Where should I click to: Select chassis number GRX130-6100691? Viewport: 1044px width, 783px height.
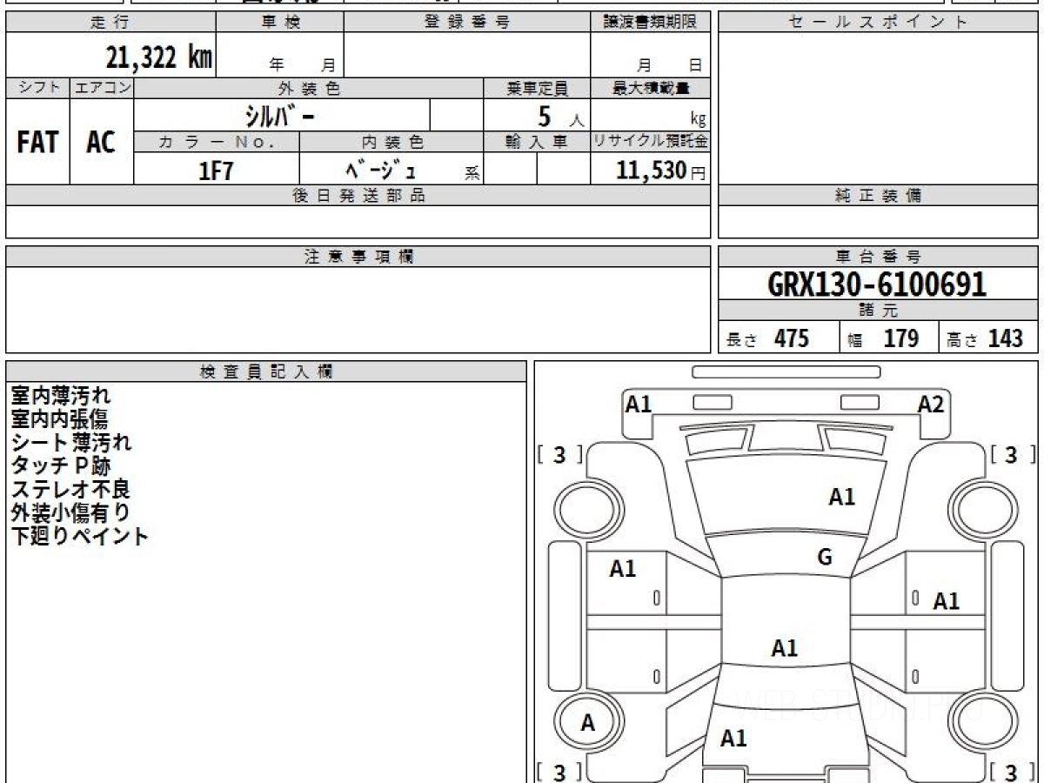[x=877, y=284]
